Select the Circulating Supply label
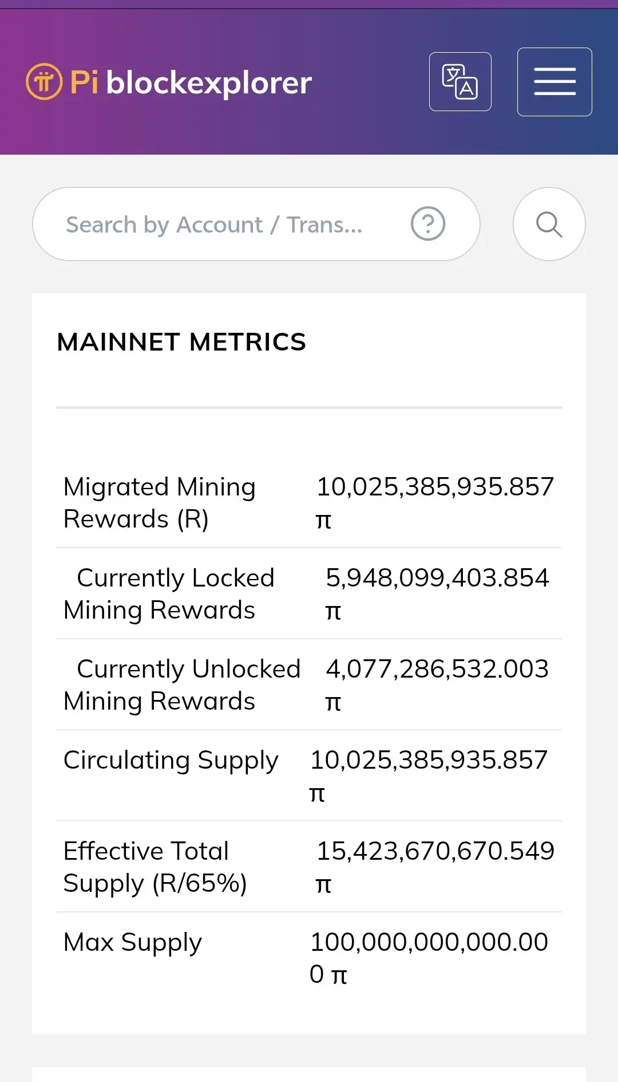 coord(171,761)
